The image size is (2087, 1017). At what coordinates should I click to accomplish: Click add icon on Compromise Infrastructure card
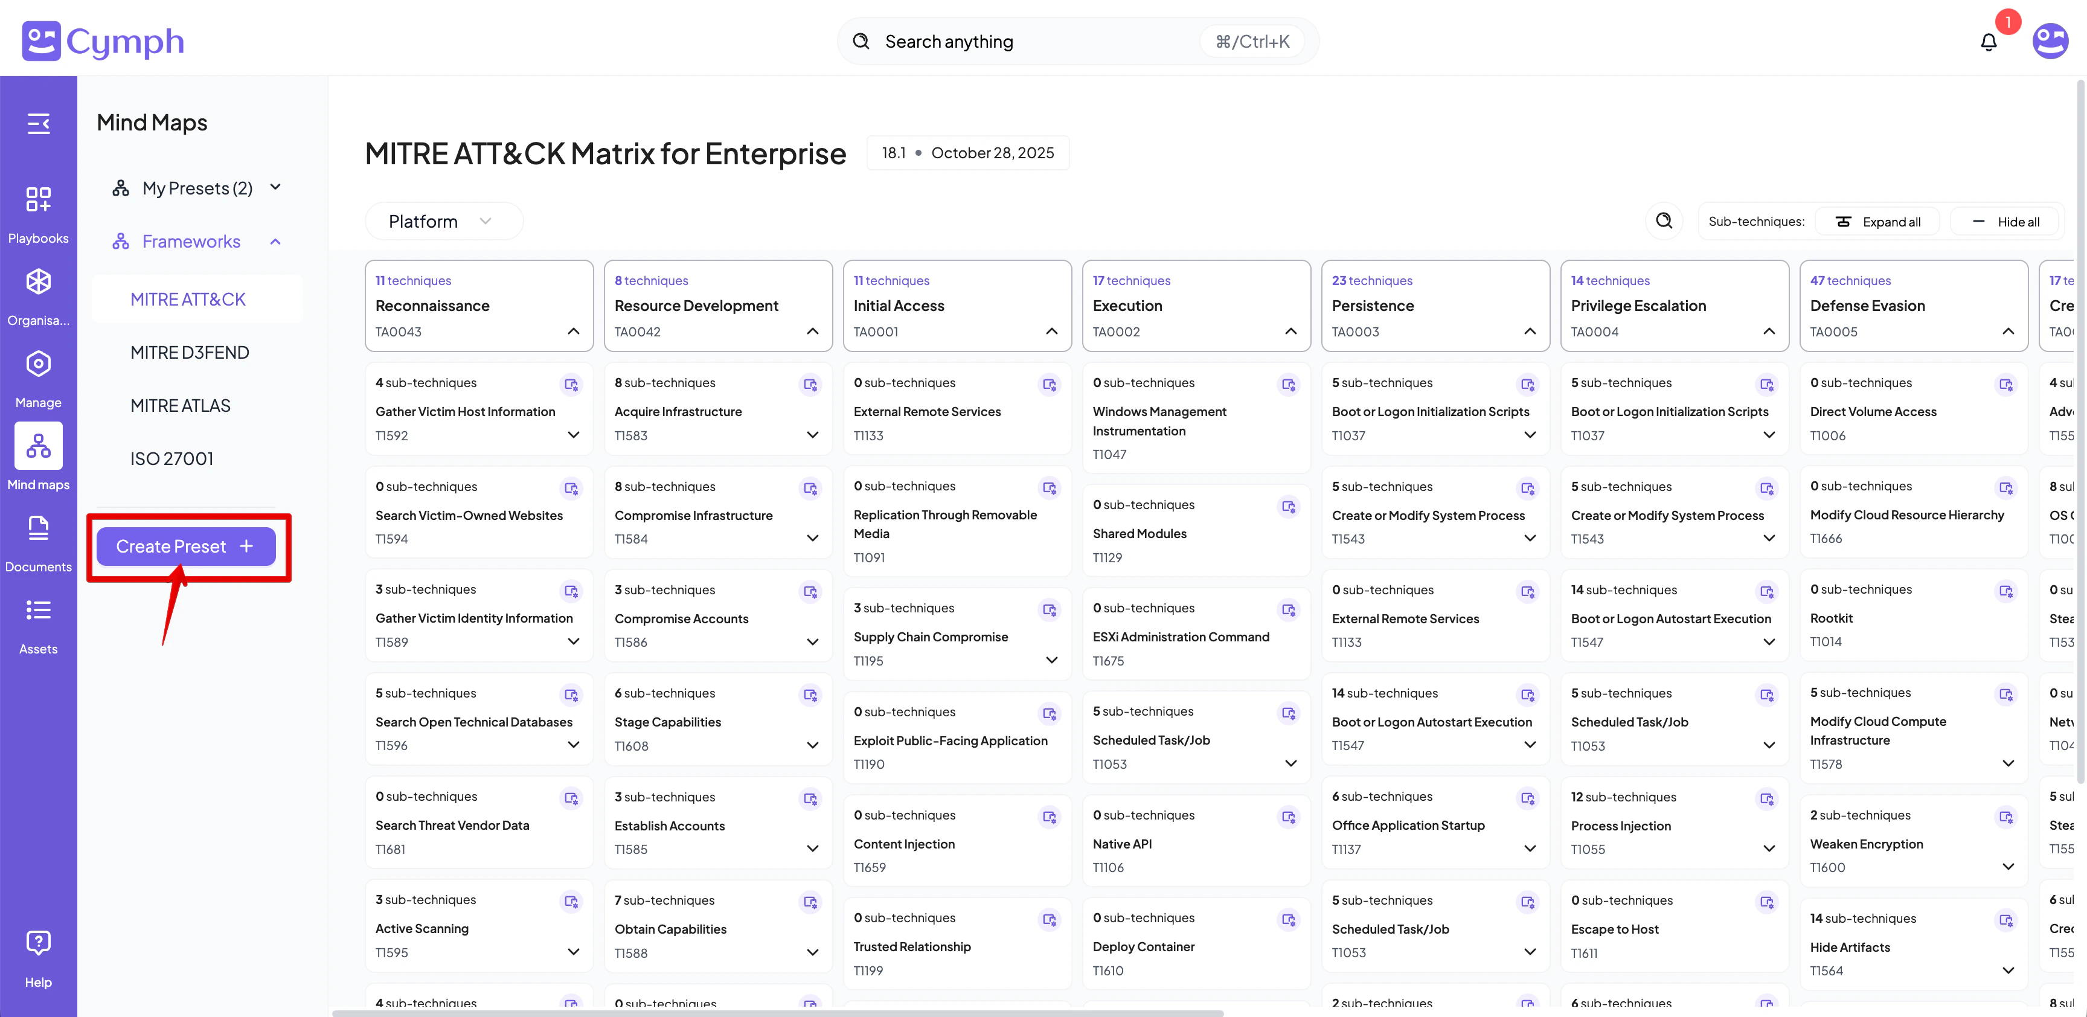coord(810,488)
